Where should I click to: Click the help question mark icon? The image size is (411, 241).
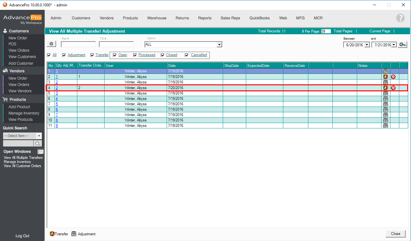point(400,18)
